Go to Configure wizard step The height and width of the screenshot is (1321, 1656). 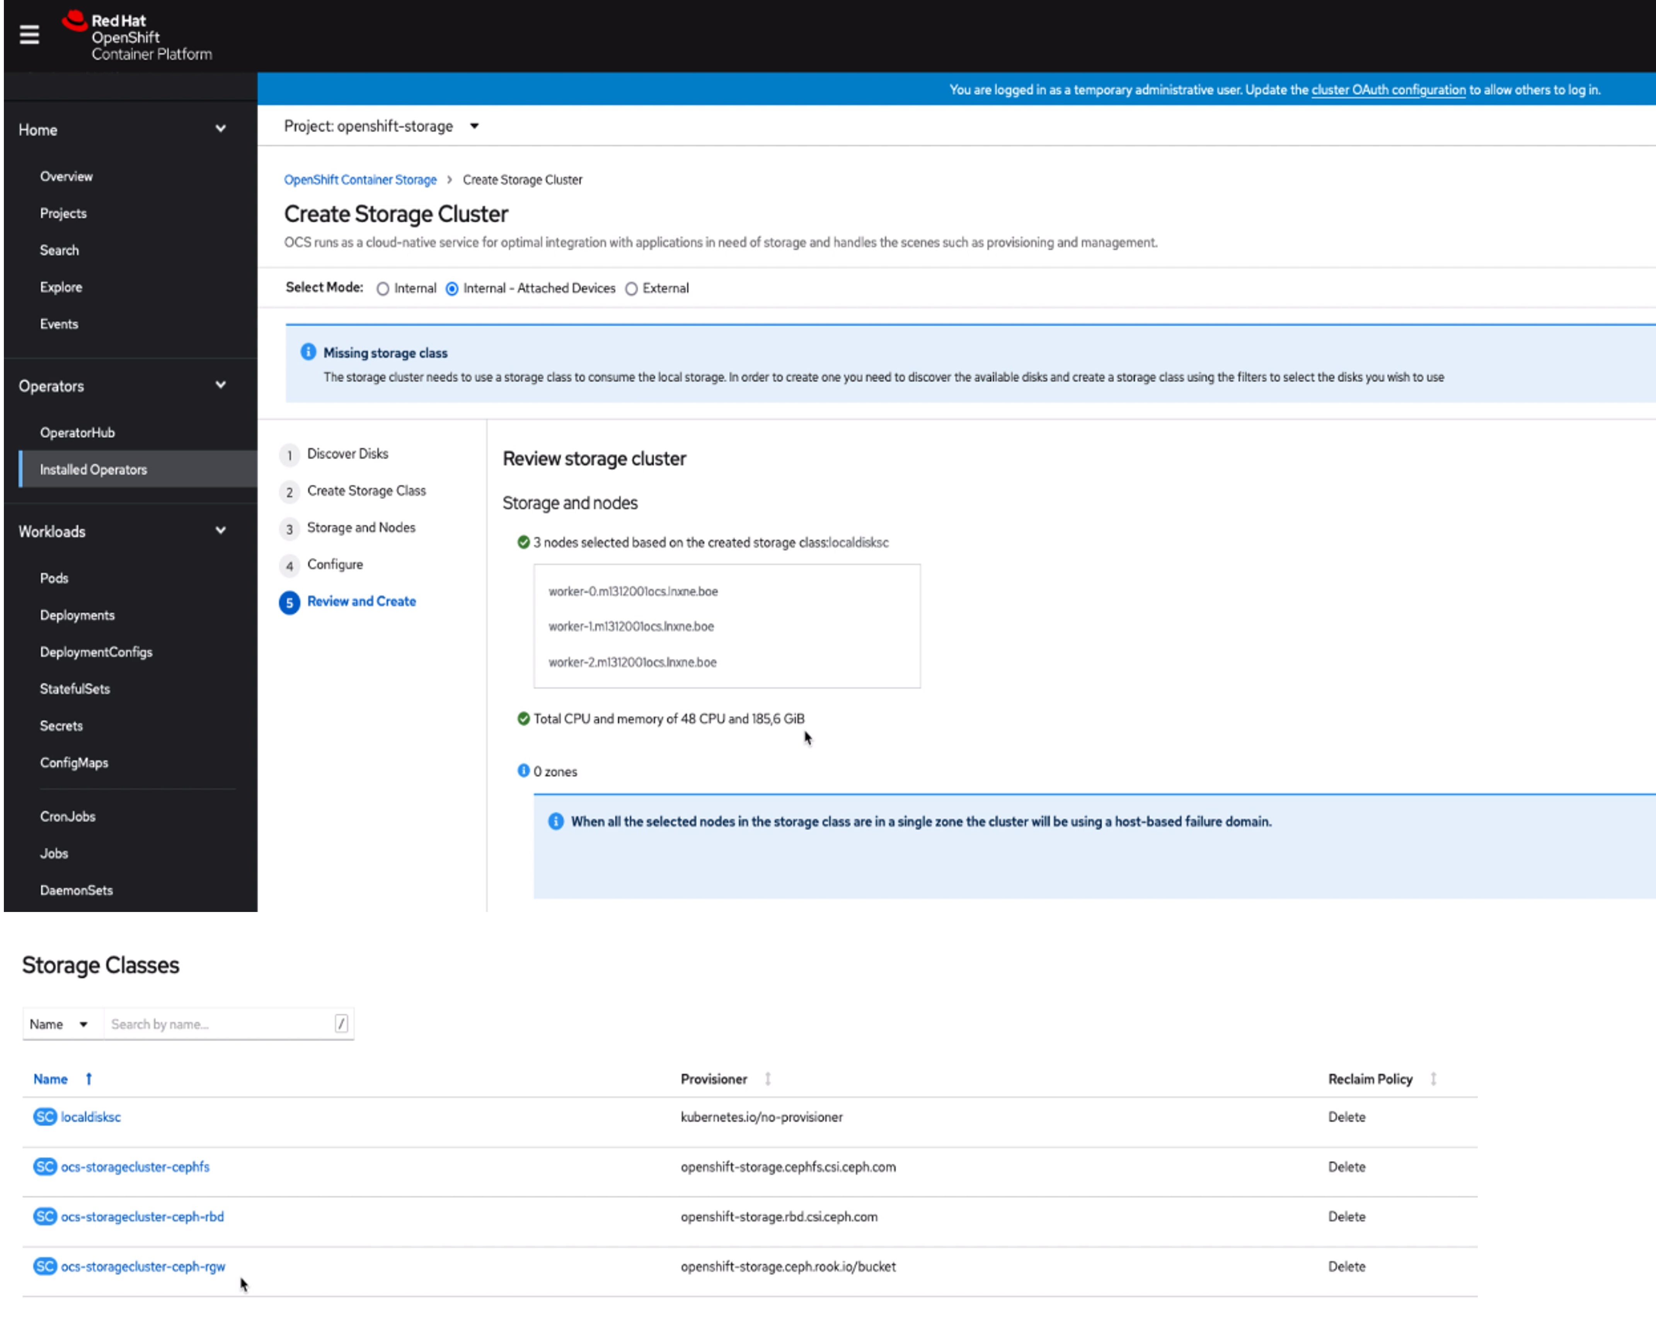(335, 564)
